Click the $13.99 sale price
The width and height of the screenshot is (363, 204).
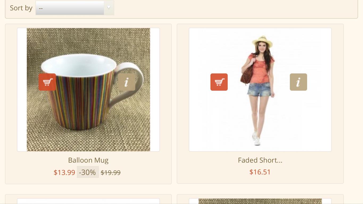click(x=64, y=172)
